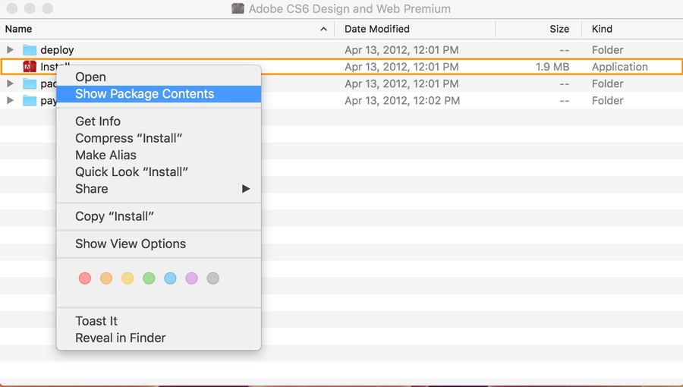
Task: Apply the orange tag color
Action: pos(106,278)
